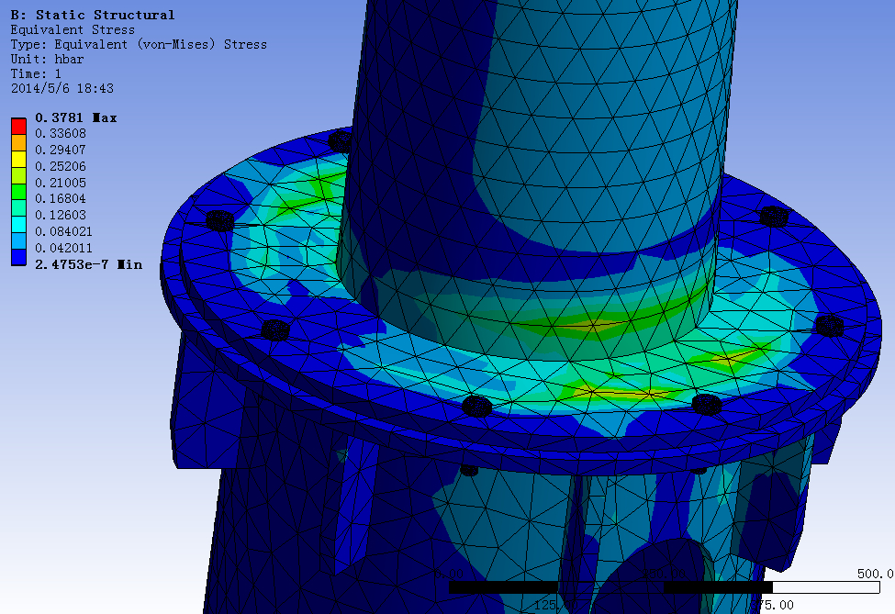Click the orange legend band labeled 0.33608
895x614 pixels.
19,142
